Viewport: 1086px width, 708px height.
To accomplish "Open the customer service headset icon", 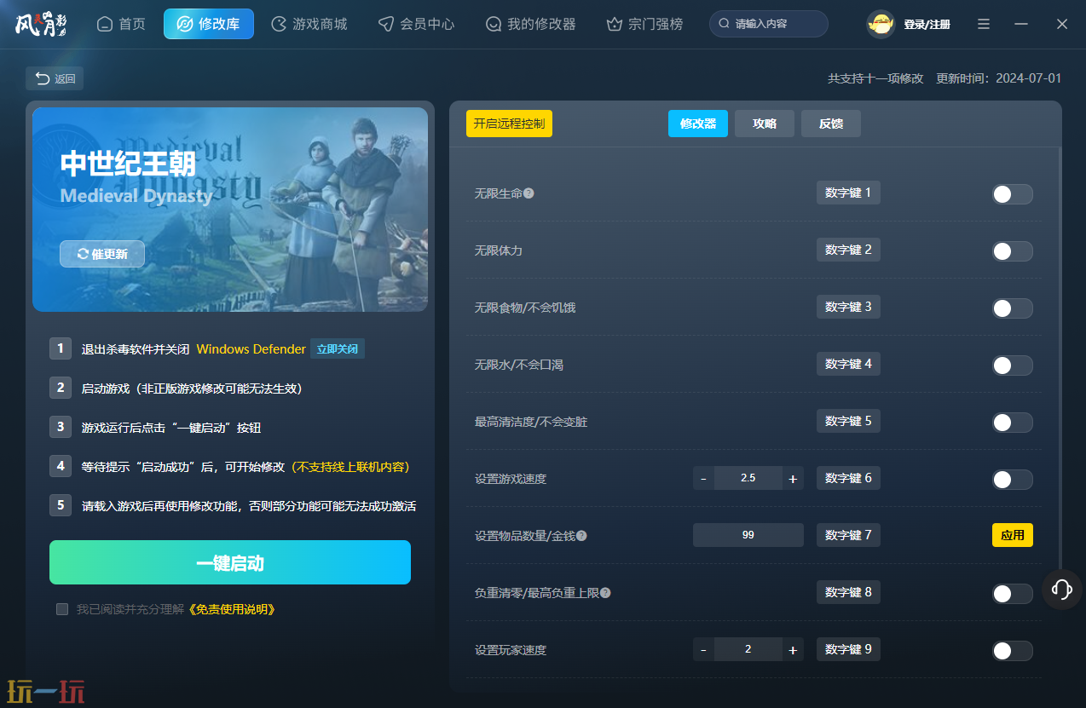I will pos(1062,590).
